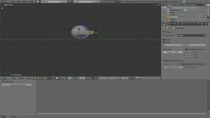Collapse the Collision Bounds panel triangle
The width and height of the screenshot is (210, 118).
coord(163,61)
